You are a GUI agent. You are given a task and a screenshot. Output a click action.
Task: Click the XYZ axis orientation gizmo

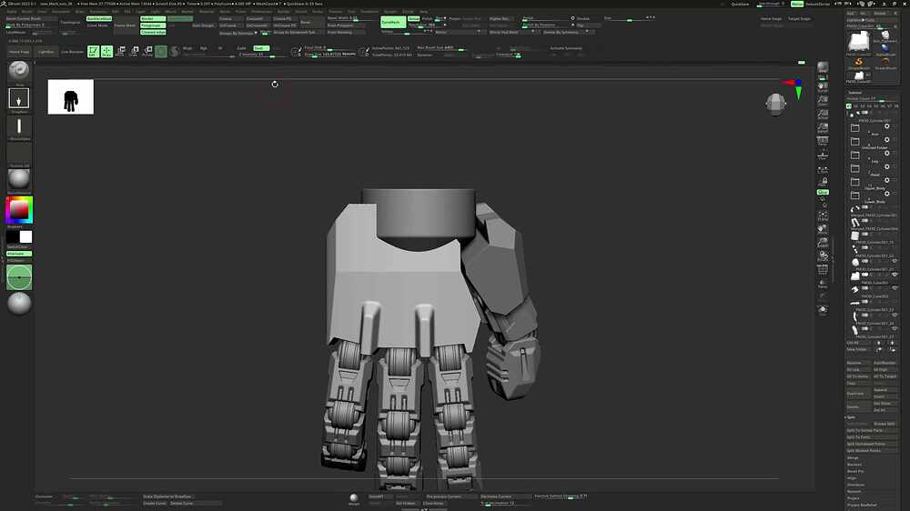(795, 88)
